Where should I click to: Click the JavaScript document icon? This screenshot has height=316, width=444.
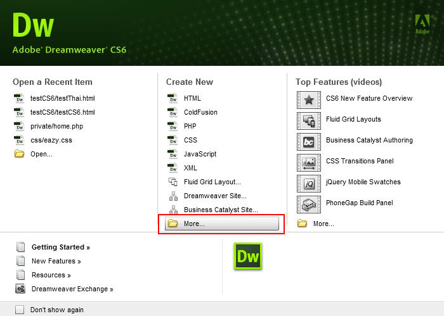click(x=173, y=154)
